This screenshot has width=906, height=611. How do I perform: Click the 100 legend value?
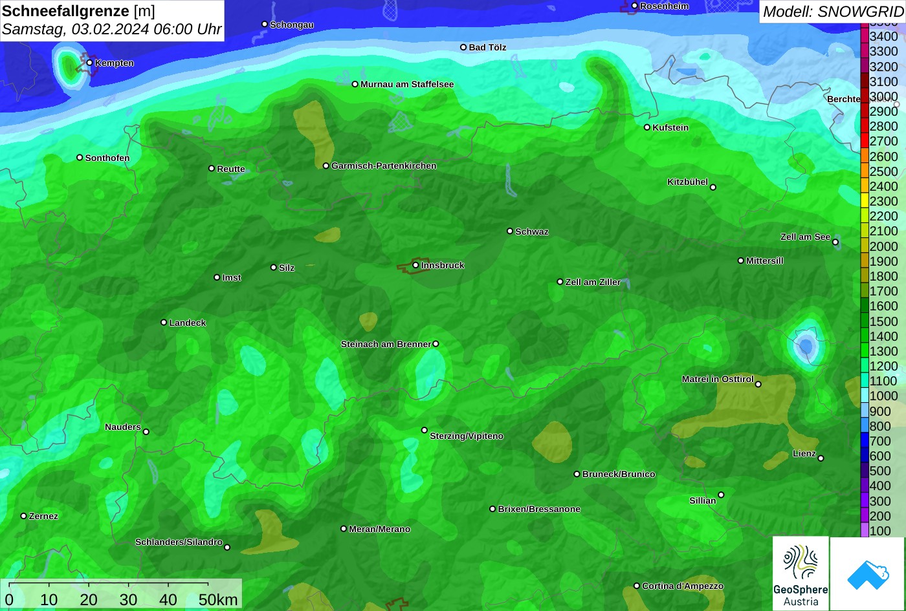click(x=880, y=531)
